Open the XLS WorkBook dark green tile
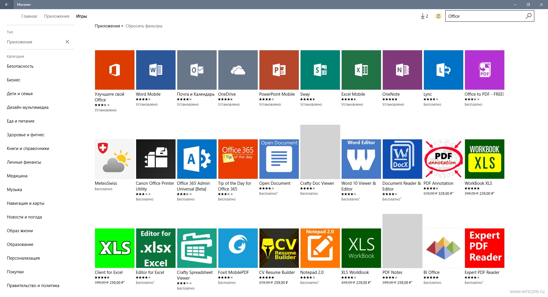The height and width of the screenshot is (297, 548). (361, 248)
